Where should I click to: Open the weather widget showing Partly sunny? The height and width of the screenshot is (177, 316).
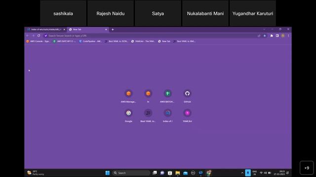36,173
